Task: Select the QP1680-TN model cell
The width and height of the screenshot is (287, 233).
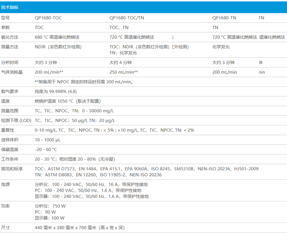Action: pos(224,18)
